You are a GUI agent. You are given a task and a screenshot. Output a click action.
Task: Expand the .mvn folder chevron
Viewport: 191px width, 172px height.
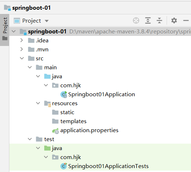click(22, 49)
